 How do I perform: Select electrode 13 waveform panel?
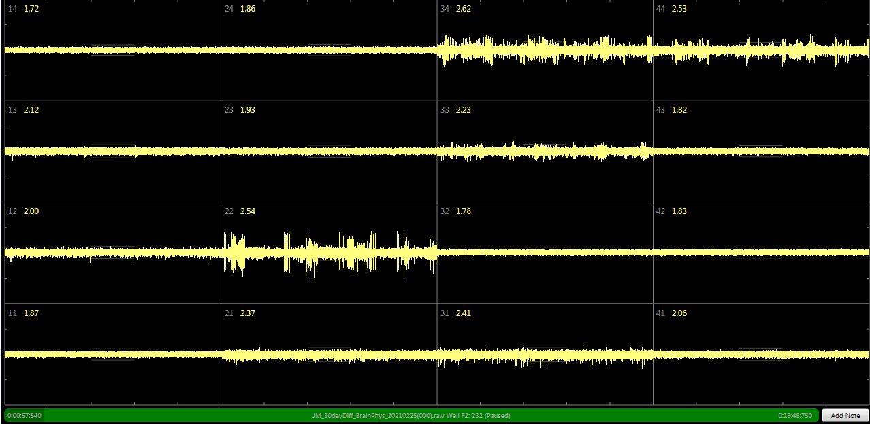pyautogui.click(x=112, y=152)
